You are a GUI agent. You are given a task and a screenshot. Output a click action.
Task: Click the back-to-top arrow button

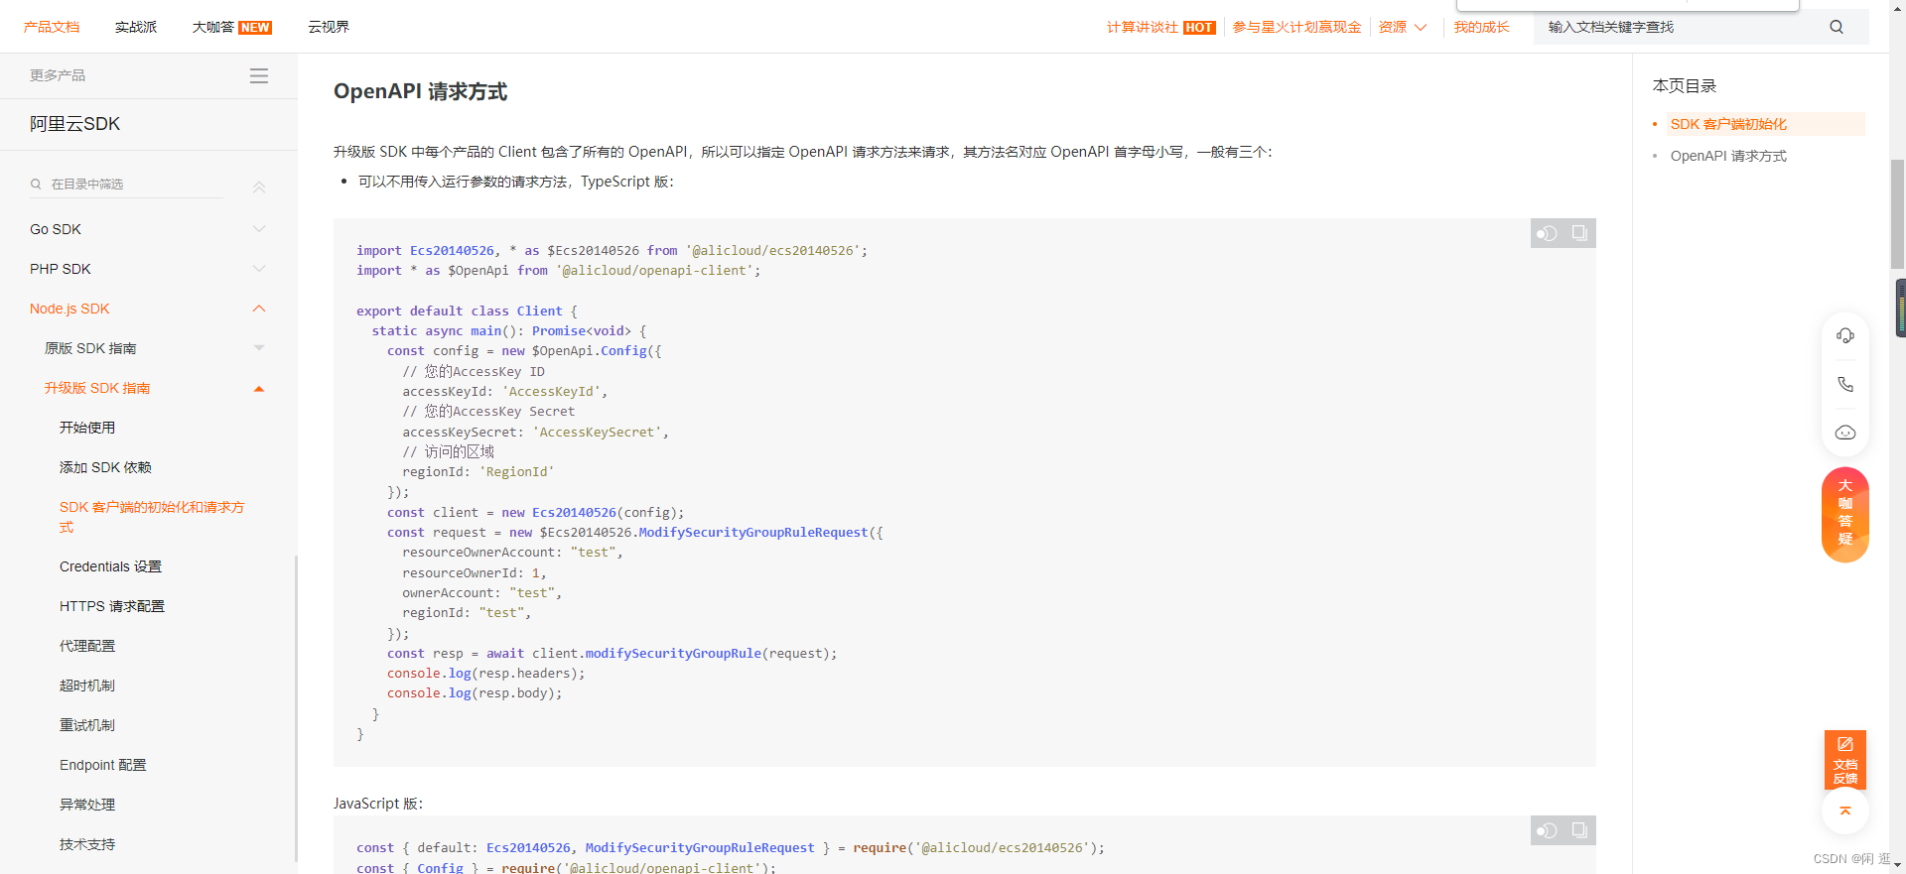tap(1845, 812)
